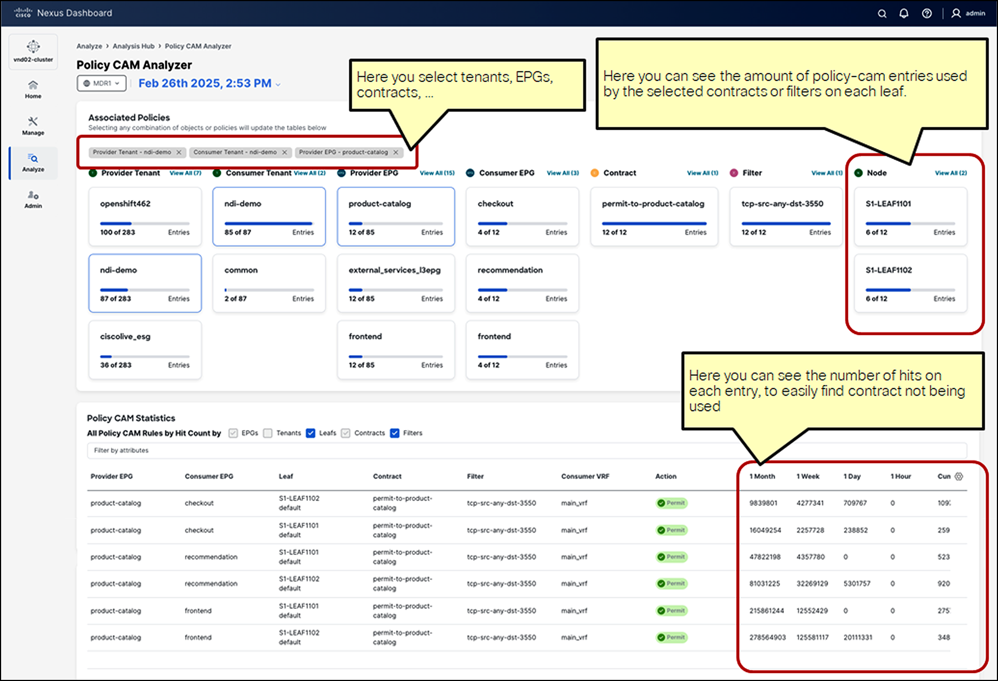Click the Leaf column header
The width and height of the screenshot is (998, 681).
click(x=286, y=477)
